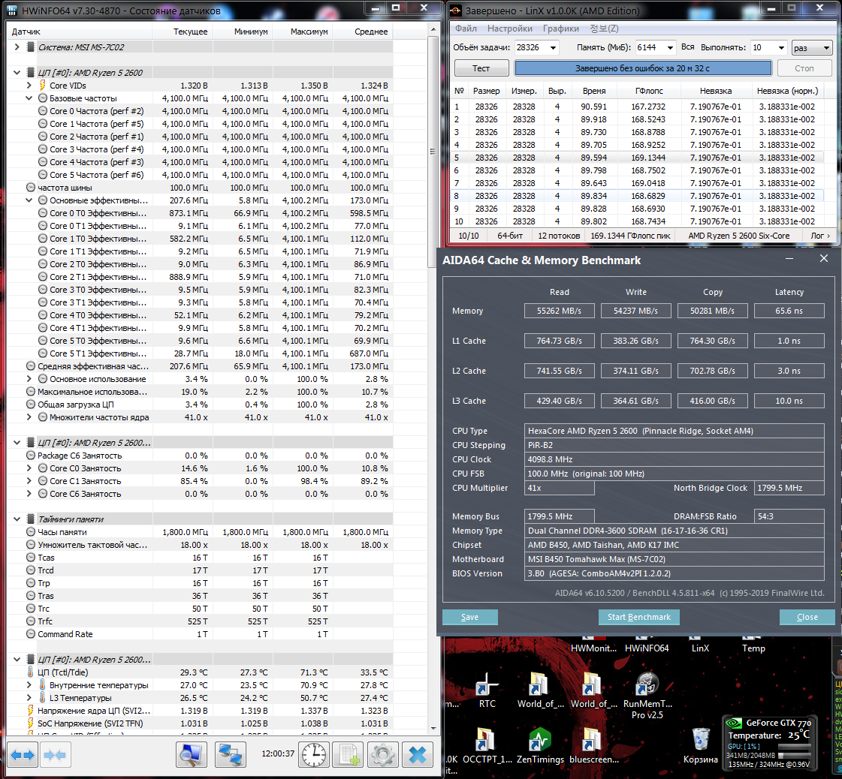This screenshot has width=842, height=779.
Task: Expand the Внутренние температуры row
Action: coord(29,685)
